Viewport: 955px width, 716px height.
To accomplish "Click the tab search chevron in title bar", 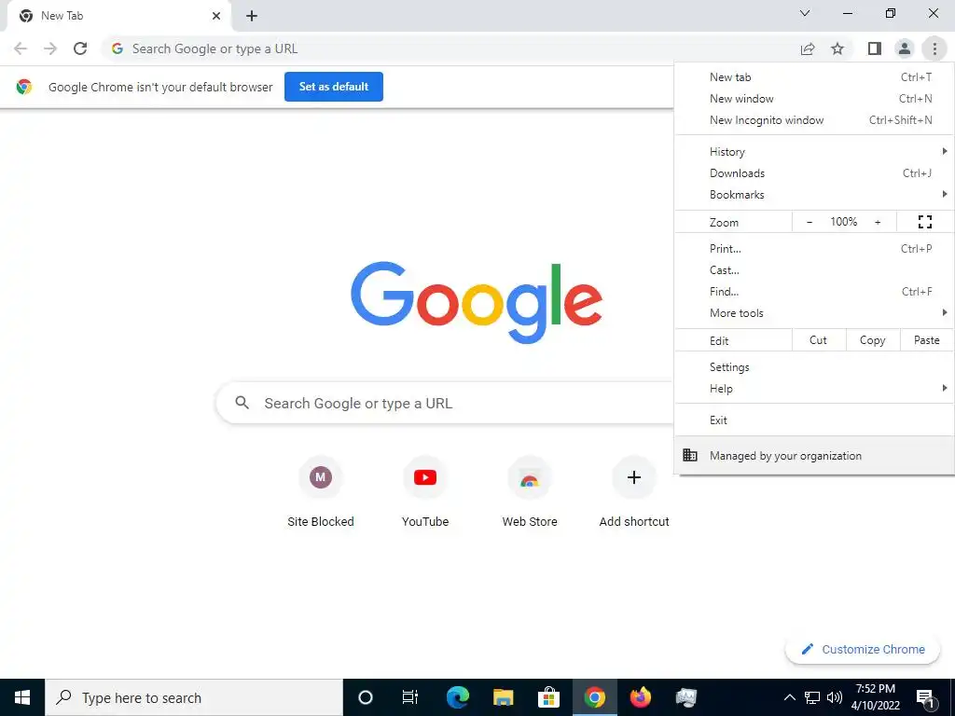I will tap(805, 13).
